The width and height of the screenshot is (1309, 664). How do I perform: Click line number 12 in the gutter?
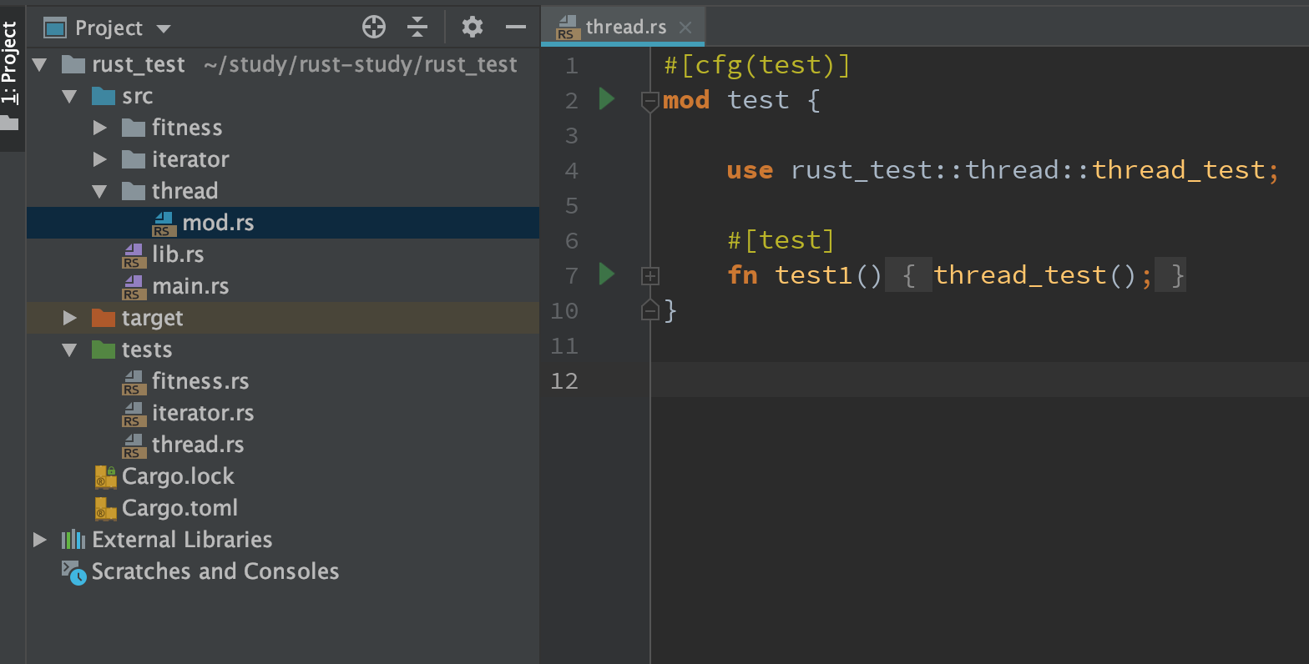(x=564, y=380)
